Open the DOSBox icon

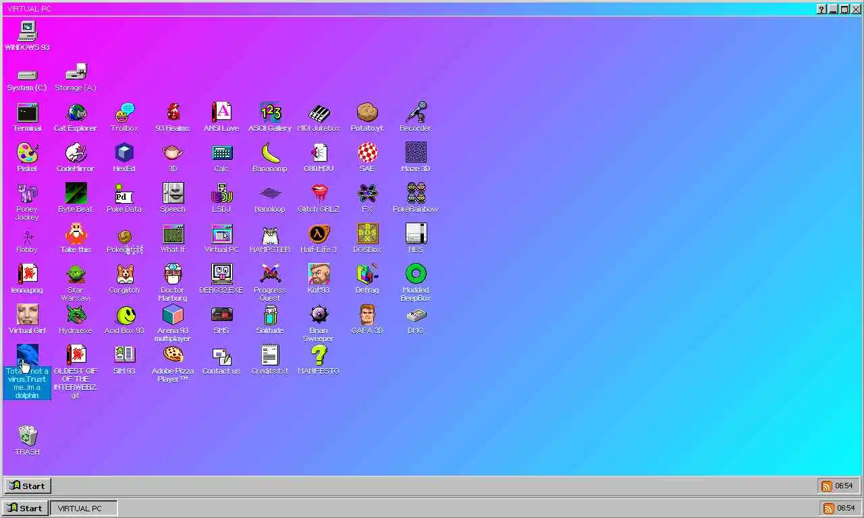367,233
